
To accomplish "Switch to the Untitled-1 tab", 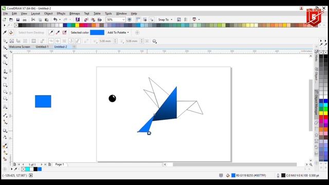I will pyautogui.click(x=42, y=47).
